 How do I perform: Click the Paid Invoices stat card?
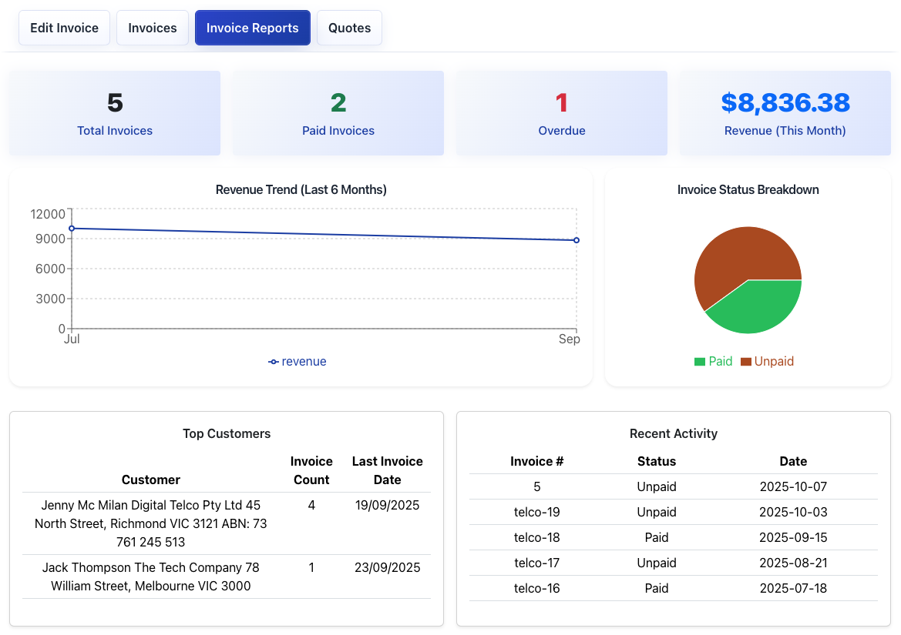338,113
